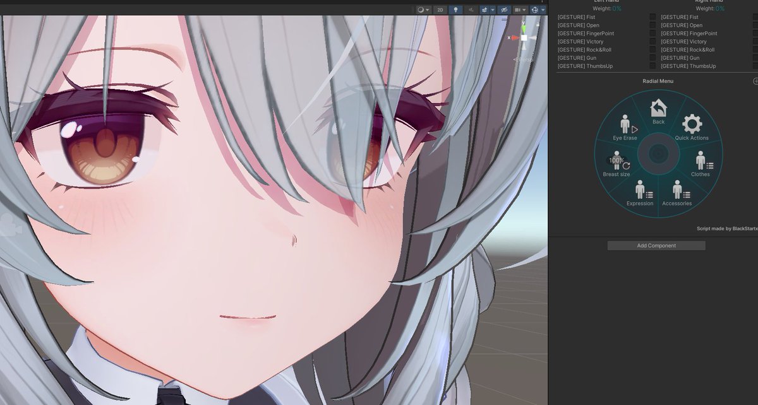
Task: Enable Left Hand Open gesture checkbox
Action: (x=653, y=25)
